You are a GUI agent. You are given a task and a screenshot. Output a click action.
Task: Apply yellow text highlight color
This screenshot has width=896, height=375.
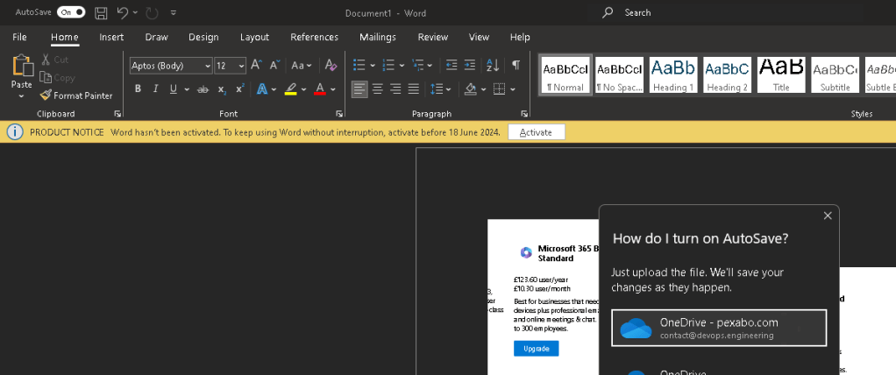click(x=291, y=89)
